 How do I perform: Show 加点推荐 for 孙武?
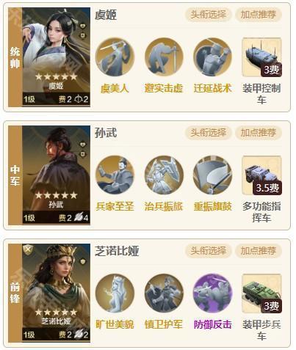coord(259,133)
